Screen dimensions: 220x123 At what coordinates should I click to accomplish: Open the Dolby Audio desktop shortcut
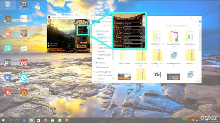(24, 5)
